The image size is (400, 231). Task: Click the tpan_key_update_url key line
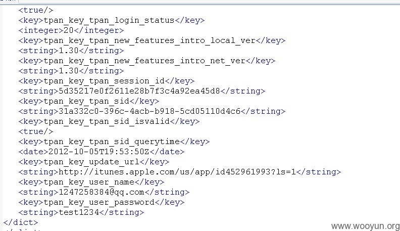[94, 162]
